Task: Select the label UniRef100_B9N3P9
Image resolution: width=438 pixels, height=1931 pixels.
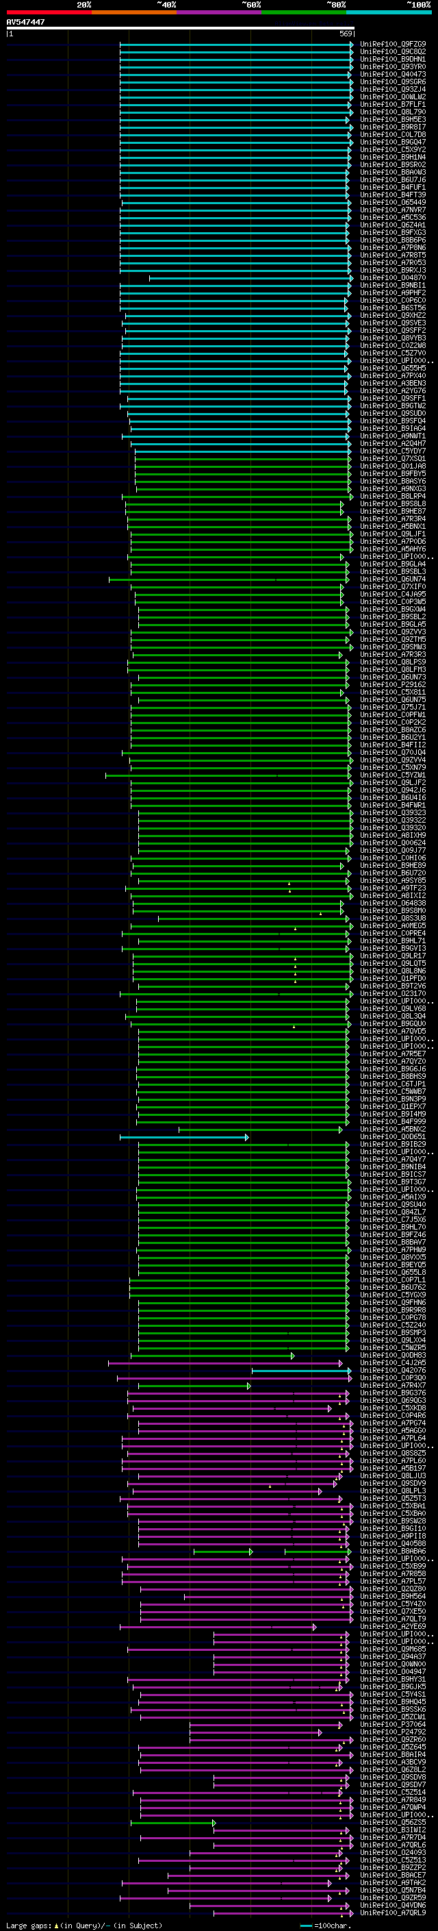Action: click(x=393, y=1099)
